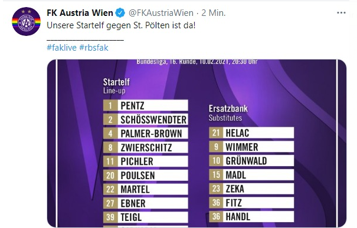The image size is (357, 228).
Task: Click the PALMER-BROWN player row
Action: pos(146,133)
